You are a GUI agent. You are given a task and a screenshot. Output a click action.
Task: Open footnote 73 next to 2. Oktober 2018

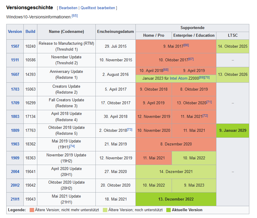(130, 129)
